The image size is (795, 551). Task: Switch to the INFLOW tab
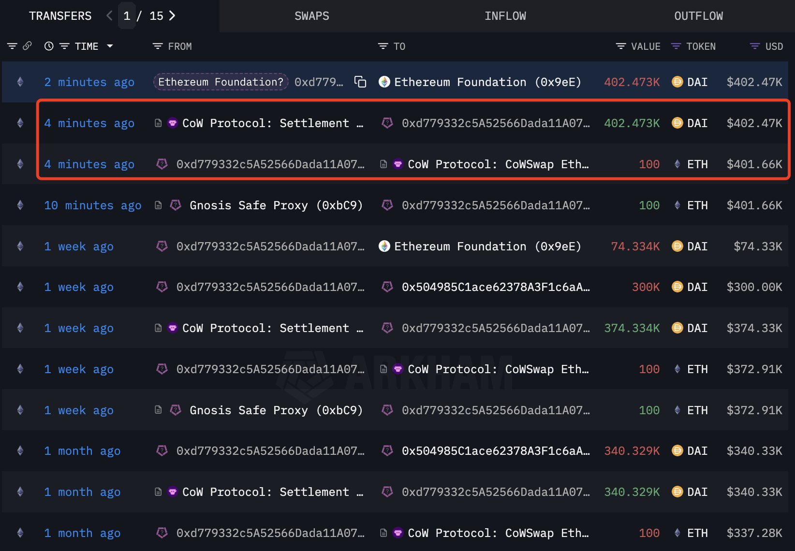(505, 16)
